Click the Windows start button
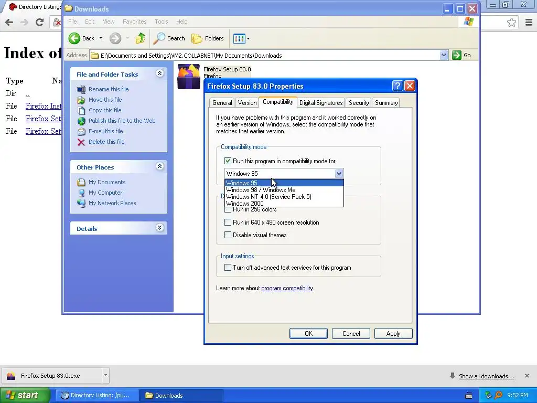This screenshot has width=537, height=403. pos(25,395)
